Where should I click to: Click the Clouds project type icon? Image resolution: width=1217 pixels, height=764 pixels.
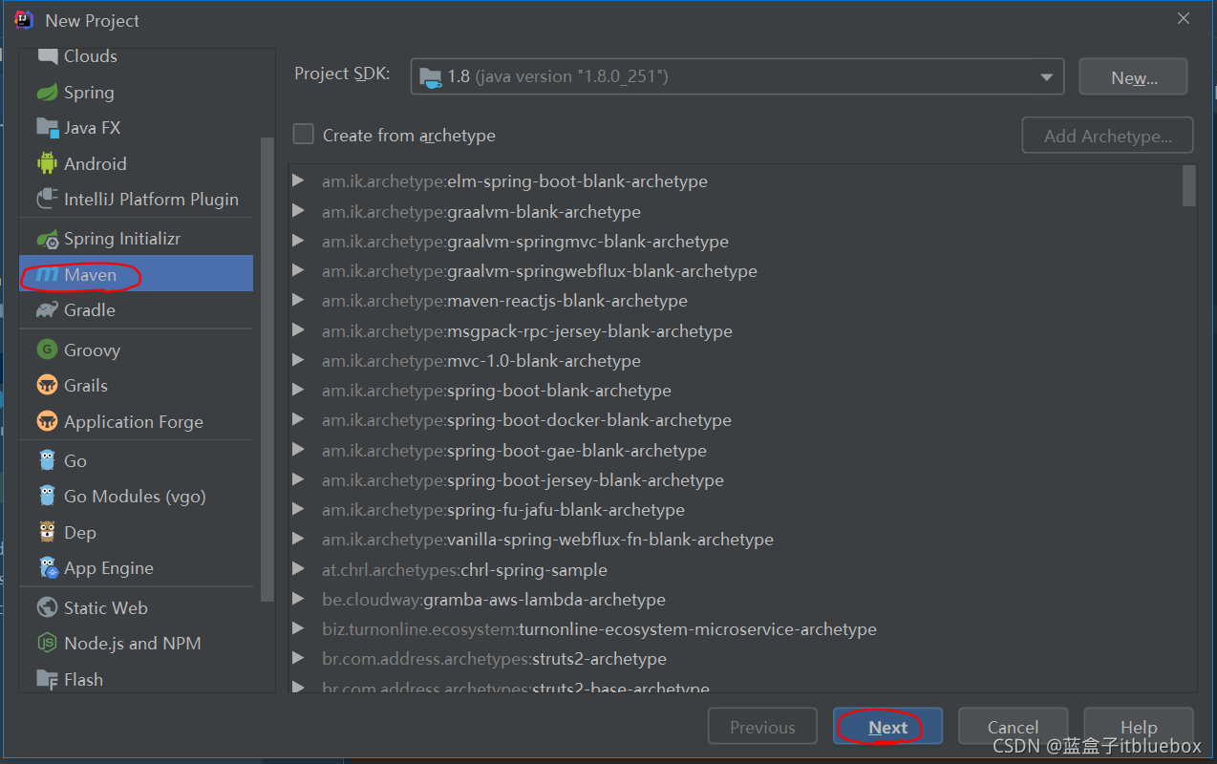click(47, 56)
